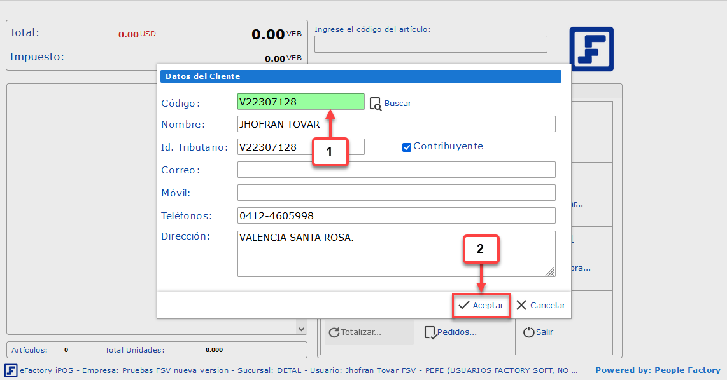Click the items list scroll-down arrow
727x380 pixels.
click(301, 329)
